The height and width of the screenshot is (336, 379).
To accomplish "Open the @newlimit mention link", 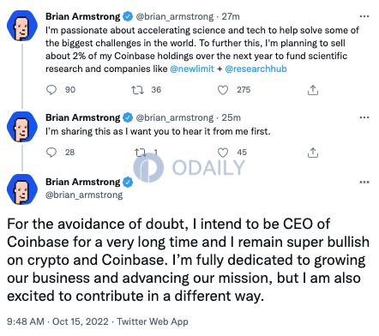I will [x=192, y=69].
